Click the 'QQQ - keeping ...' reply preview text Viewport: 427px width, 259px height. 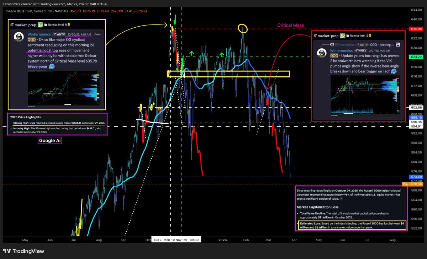click(381, 44)
